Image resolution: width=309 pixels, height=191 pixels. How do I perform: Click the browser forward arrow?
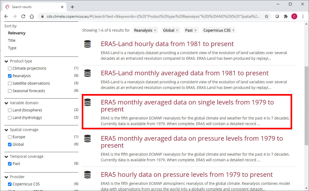pos(15,16)
